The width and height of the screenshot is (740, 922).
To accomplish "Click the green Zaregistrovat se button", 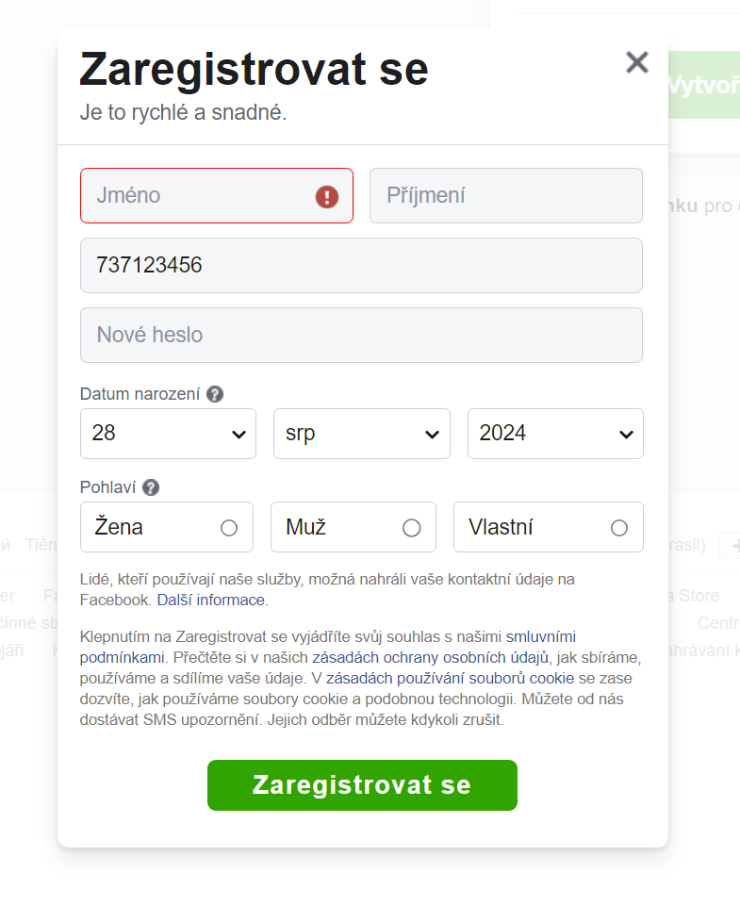I will (362, 785).
